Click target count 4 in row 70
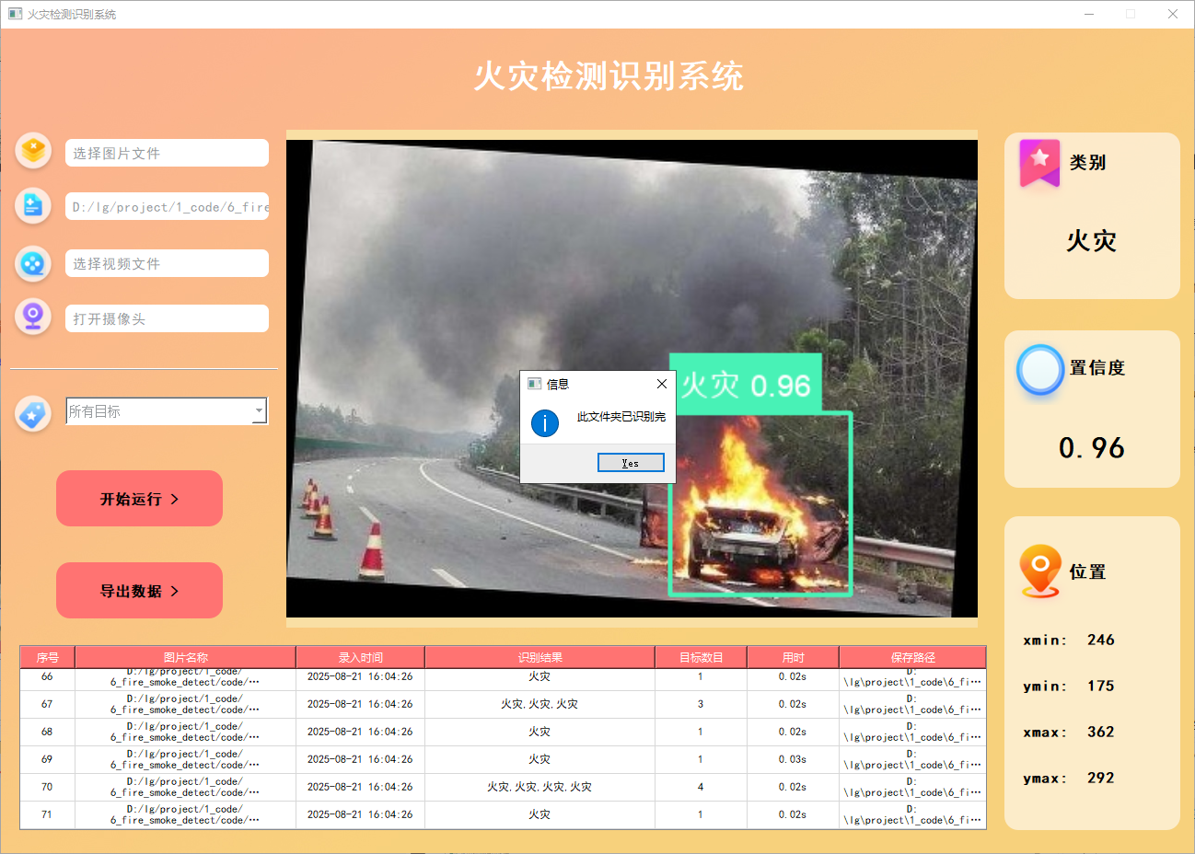The image size is (1195, 854). pos(701,787)
